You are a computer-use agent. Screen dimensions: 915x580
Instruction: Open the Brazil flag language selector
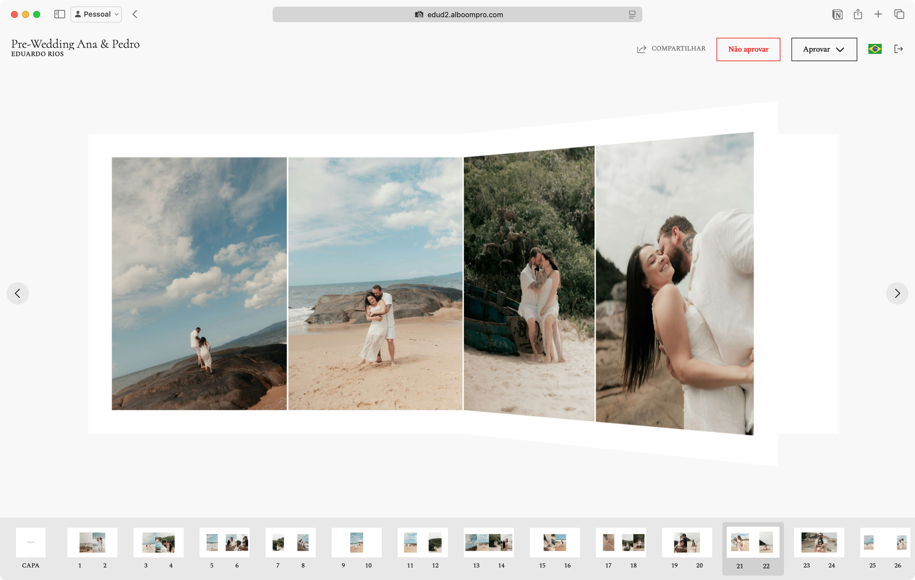click(x=875, y=49)
